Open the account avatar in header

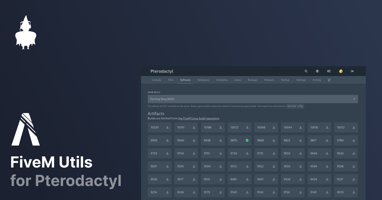click(341, 71)
